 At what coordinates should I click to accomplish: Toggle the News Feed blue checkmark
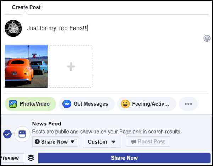tap(7, 134)
